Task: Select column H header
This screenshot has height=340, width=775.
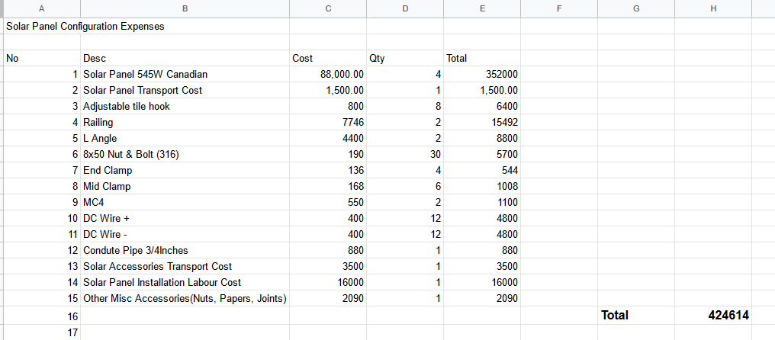Action: [x=713, y=8]
